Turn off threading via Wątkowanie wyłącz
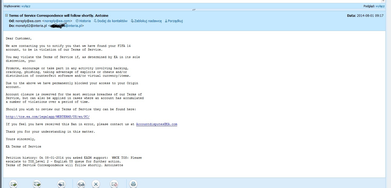 (x=26, y=6)
